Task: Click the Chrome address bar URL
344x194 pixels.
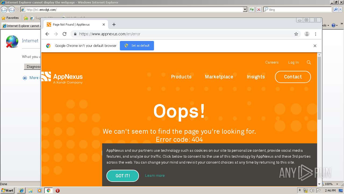Action: click(x=110, y=34)
